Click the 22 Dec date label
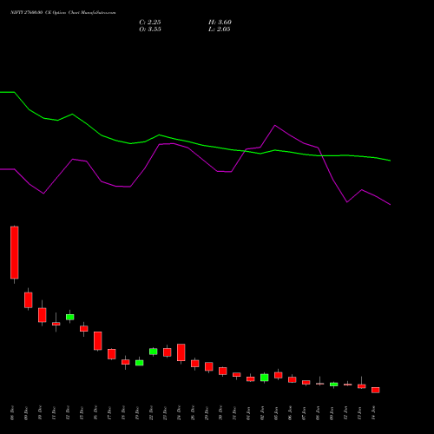The image size is (434, 434). [151, 413]
